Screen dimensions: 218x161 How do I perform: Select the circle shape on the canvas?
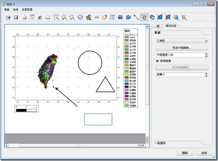coord(90,63)
